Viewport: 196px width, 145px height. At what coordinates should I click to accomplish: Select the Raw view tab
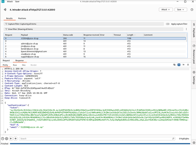(15, 65)
